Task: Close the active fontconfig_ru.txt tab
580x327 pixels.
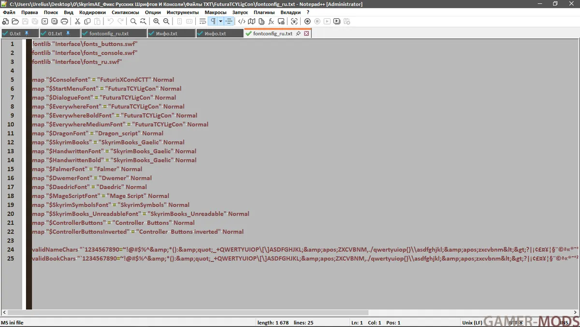Action: tap(306, 34)
